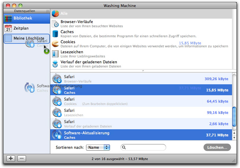Click the Cookies category icon

click(55, 44)
